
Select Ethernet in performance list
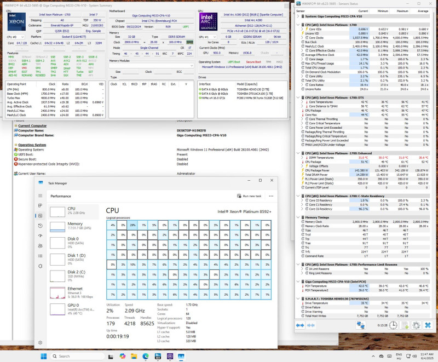(74, 292)
